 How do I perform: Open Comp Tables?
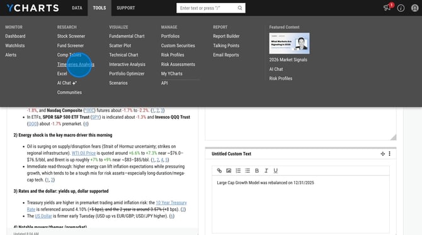pyautogui.click(x=69, y=55)
